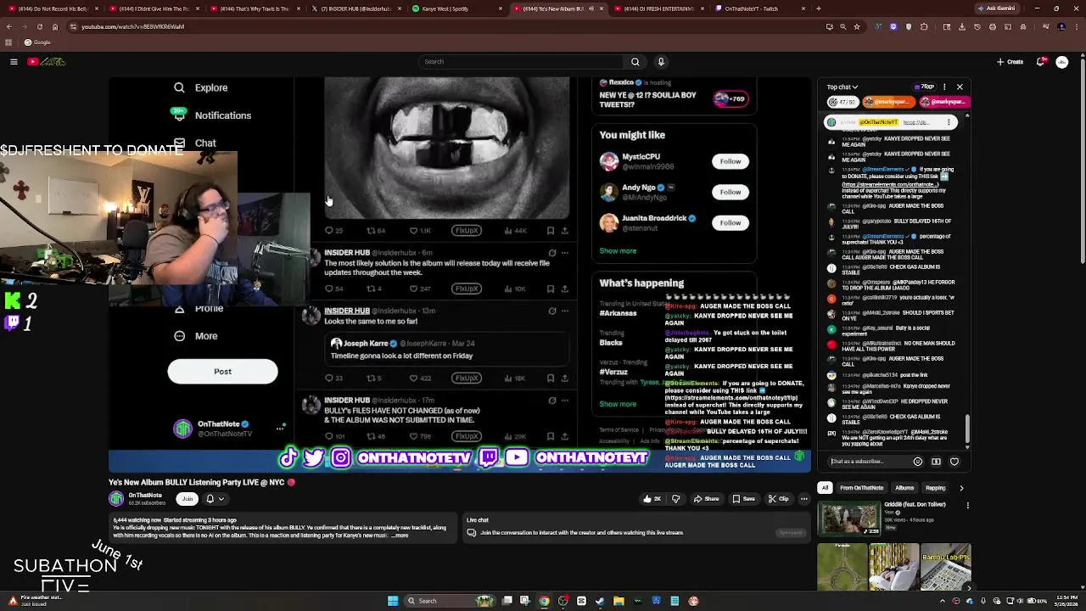Follow MysticCPU
This screenshot has width=1086, height=611.
point(731,161)
